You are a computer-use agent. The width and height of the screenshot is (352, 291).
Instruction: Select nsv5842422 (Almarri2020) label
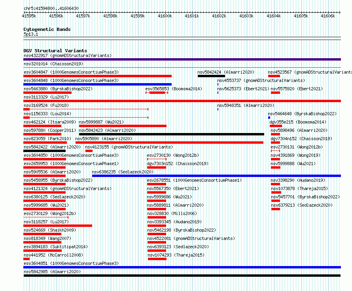point(52,147)
